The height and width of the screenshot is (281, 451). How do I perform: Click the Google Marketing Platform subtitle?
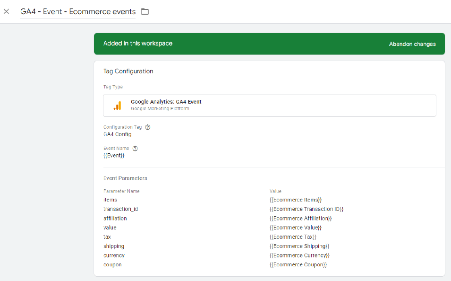click(x=160, y=109)
